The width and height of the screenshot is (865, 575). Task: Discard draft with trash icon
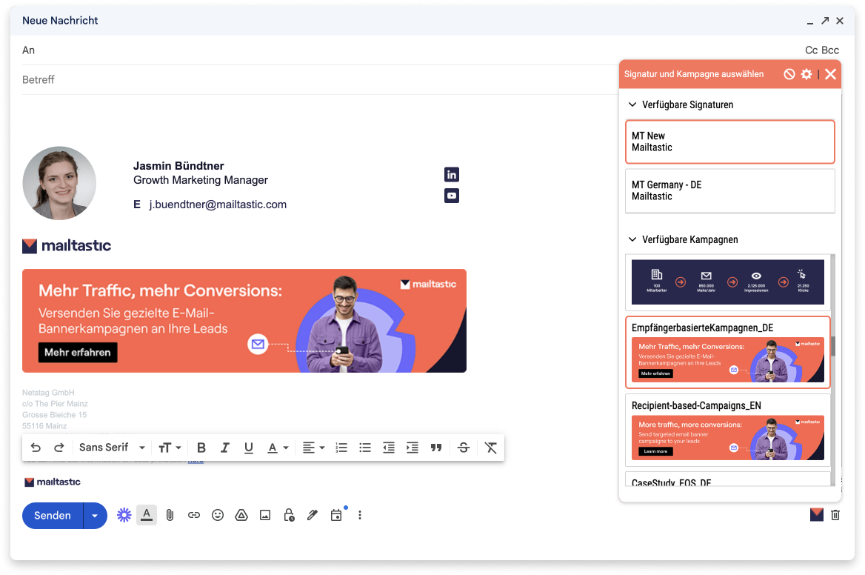point(835,515)
